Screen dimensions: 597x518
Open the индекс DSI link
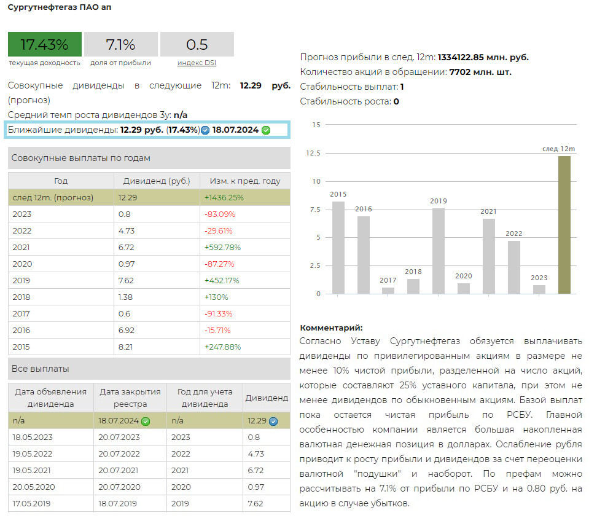197,63
